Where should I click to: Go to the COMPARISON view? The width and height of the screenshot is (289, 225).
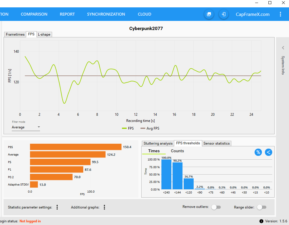coord(34,14)
